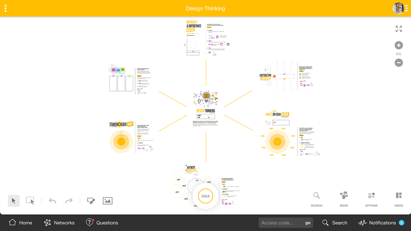This screenshot has height=231, width=411.
Task: Open the three-dot menu top left
Action: [5, 8]
